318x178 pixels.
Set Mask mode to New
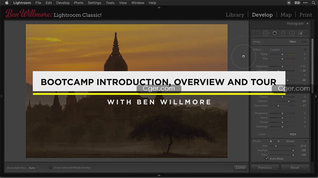tap(293, 42)
